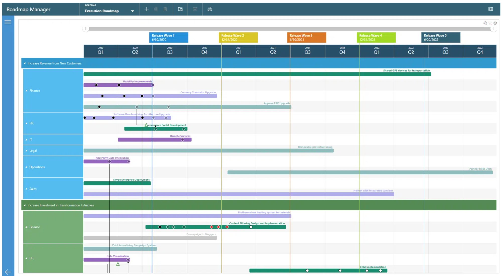Open chart settings gear below header
Image resolution: width=502 pixels, height=276 pixels.
[x=495, y=23]
